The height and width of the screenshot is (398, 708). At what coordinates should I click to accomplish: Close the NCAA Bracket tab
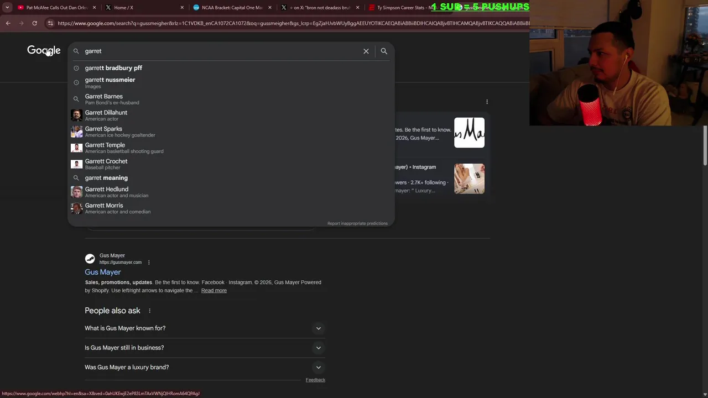269,8
